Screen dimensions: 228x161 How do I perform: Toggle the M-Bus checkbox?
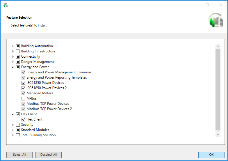(x=24, y=98)
